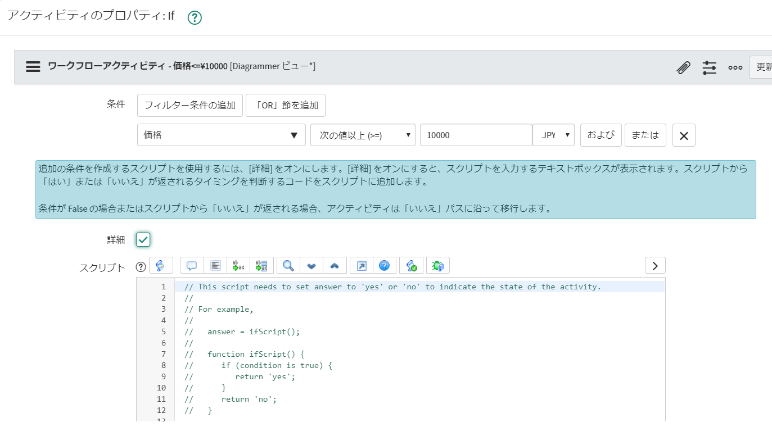Click the find next chevron-down icon

tap(311, 265)
